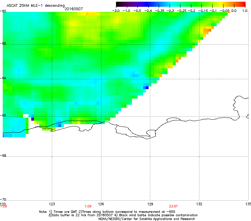The height and width of the screenshot is (221, 251).
Task: Click the white missing-data pixel at latitude -66
Action: pos(26,116)
